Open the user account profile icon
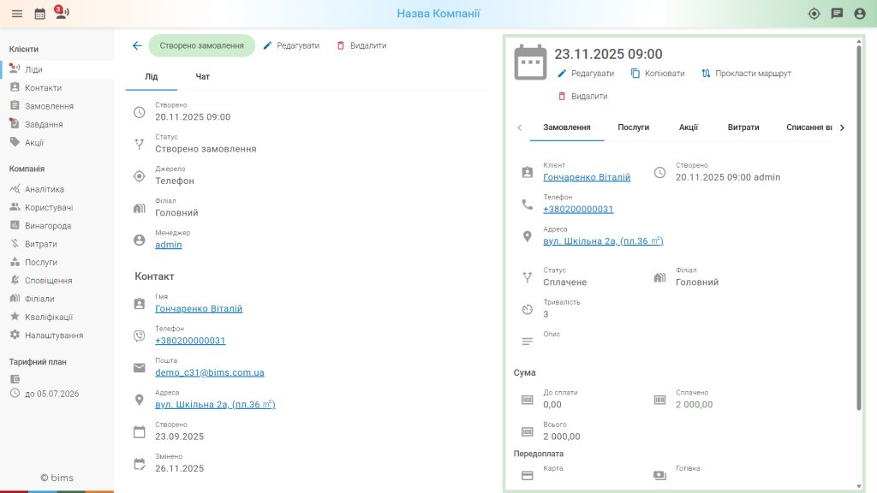The height and width of the screenshot is (493, 877). [x=860, y=14]
